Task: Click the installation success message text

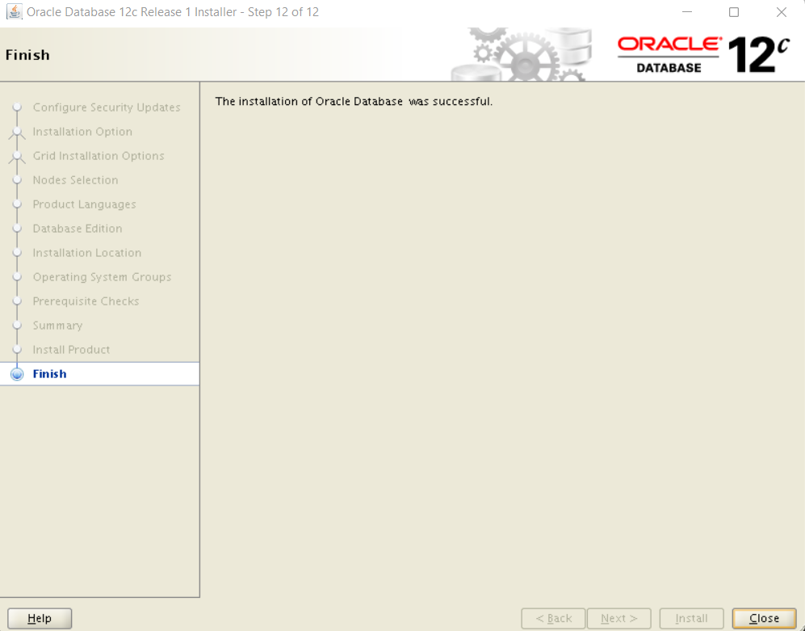Action: [x=354, y=101]
